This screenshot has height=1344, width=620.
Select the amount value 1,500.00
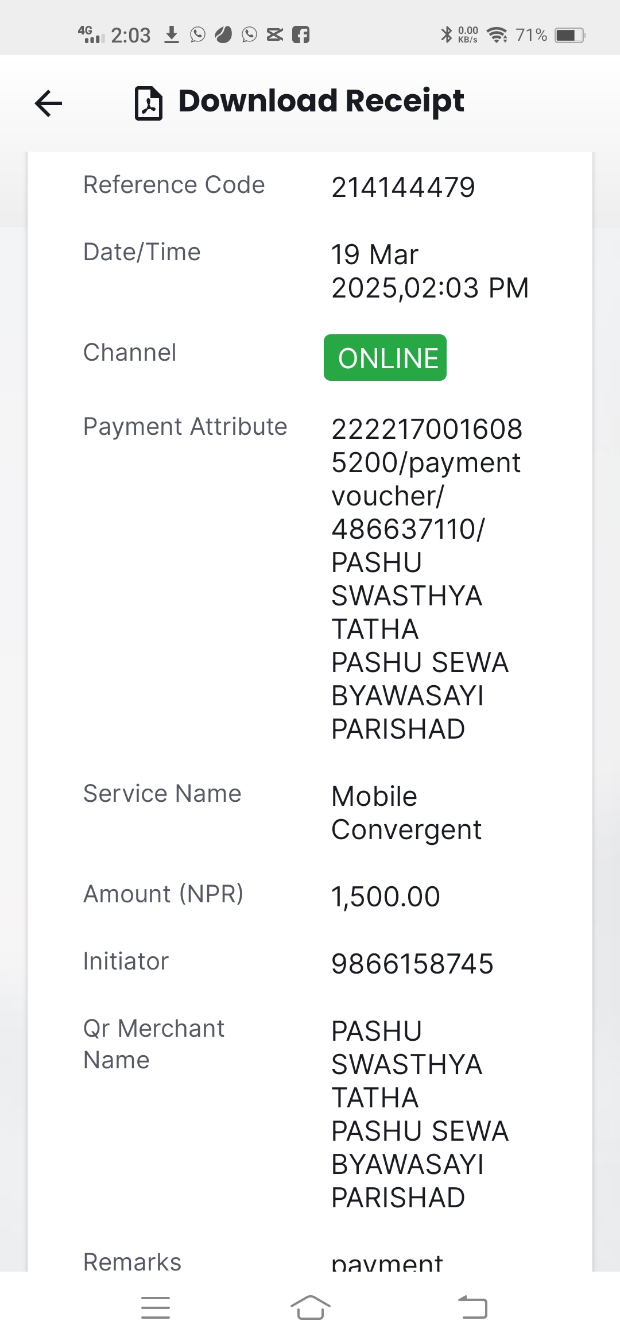(x=385, y=897)
